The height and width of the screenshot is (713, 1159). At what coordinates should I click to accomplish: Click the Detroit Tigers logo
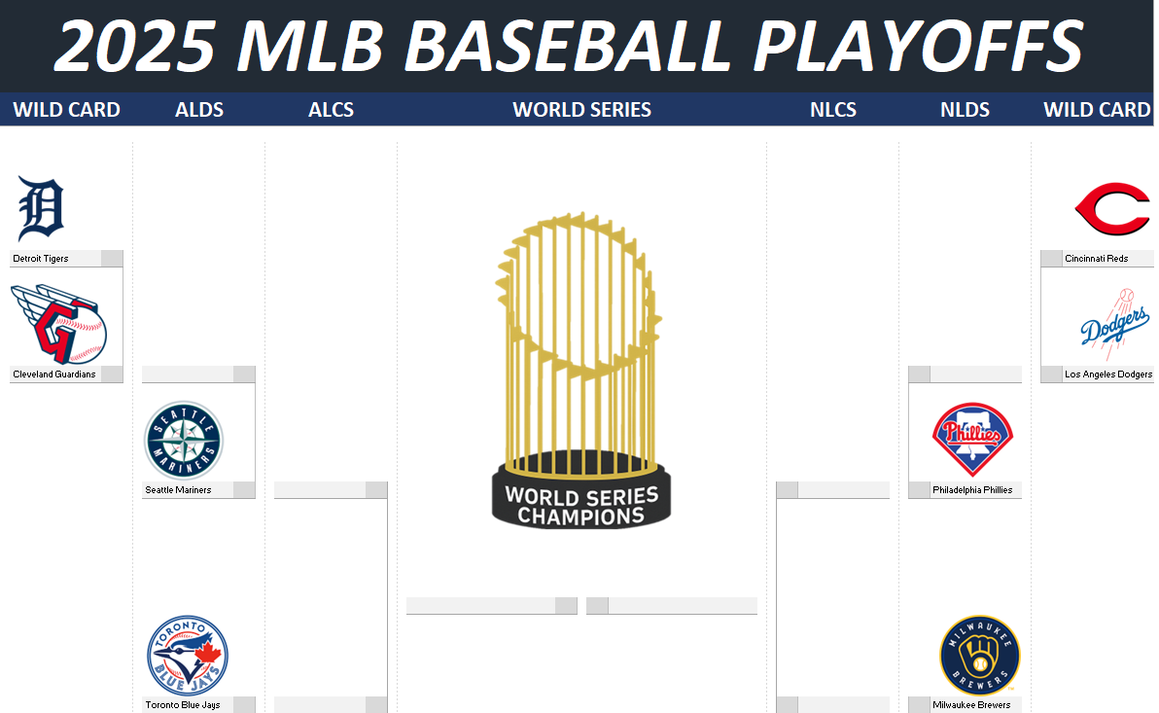(41, 208)
